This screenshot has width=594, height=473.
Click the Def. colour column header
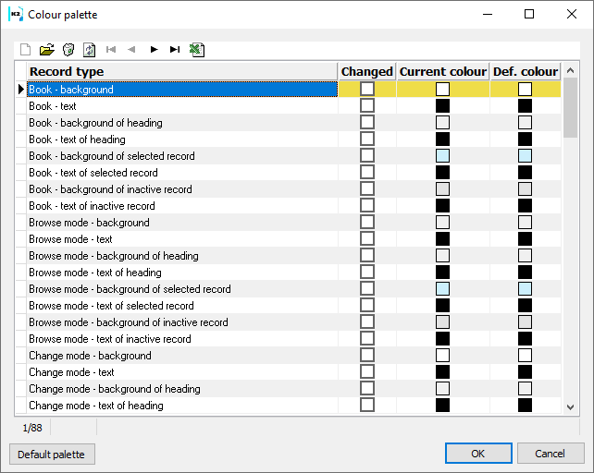[x=525, y=71]
